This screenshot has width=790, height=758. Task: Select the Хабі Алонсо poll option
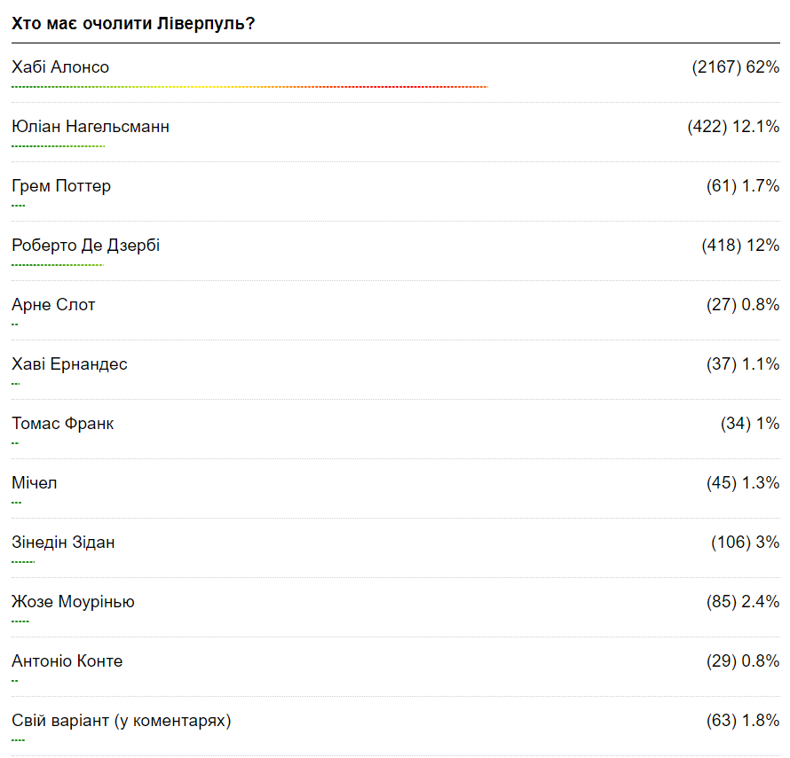[x=60, y=67]
